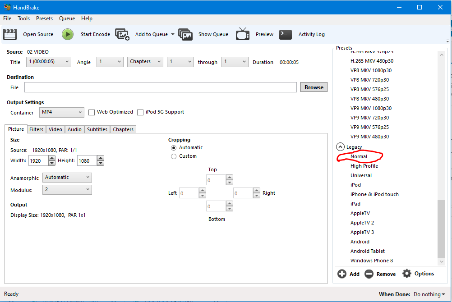Click the Start Encode label
The image size is (452, 302).
pyautogui.click(x=95, y=34)
